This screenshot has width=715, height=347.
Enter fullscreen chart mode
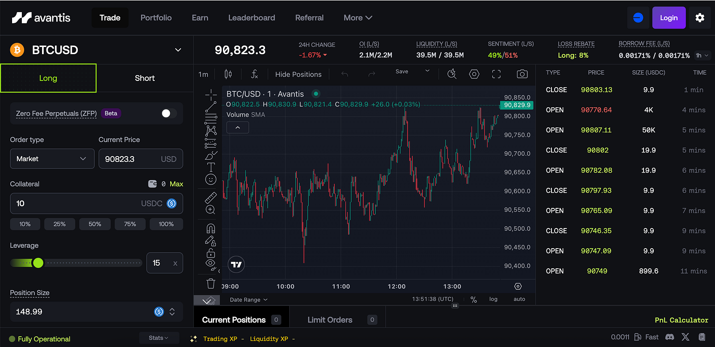(496, 74)
